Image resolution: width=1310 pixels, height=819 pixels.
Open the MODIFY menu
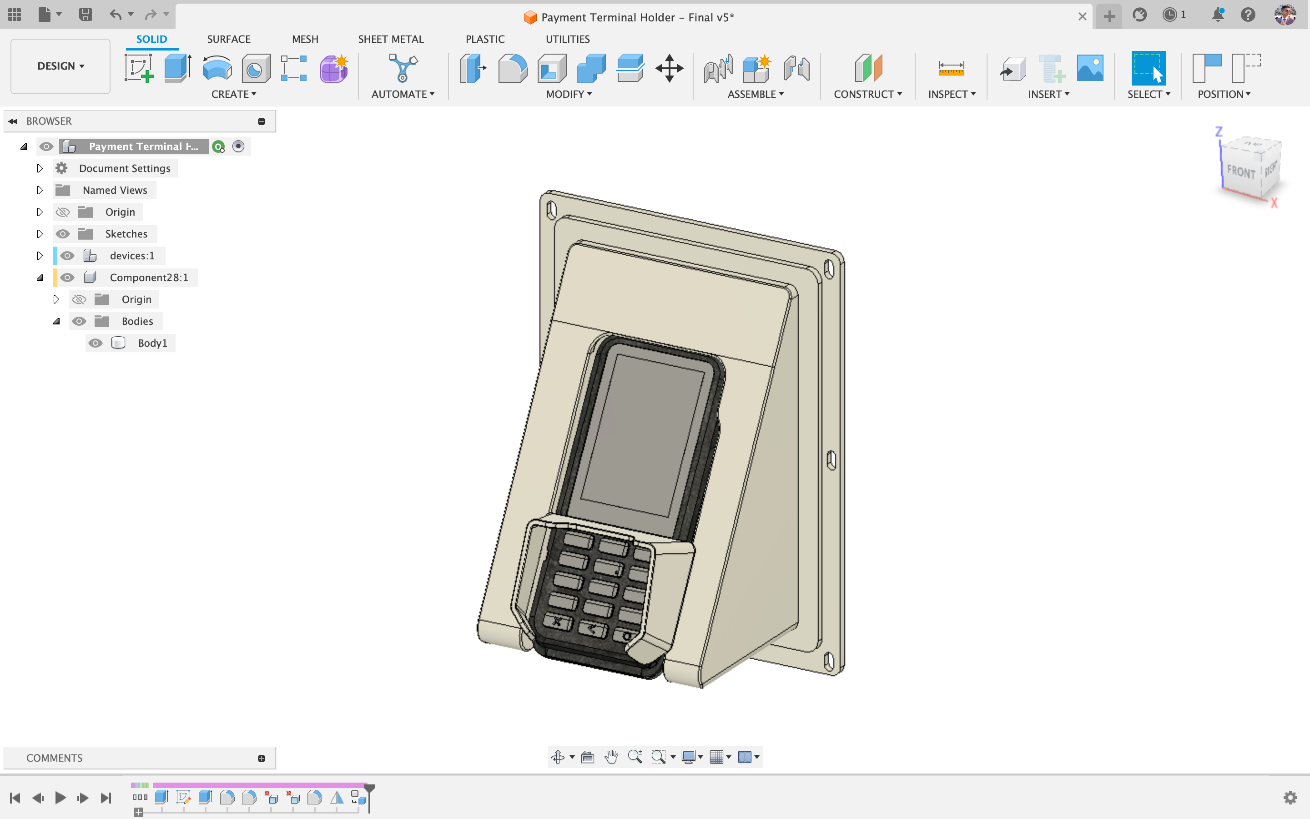click(x=569, y=94)
